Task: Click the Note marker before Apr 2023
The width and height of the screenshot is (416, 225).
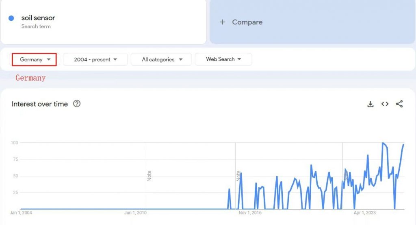Action: pos(346,176)
